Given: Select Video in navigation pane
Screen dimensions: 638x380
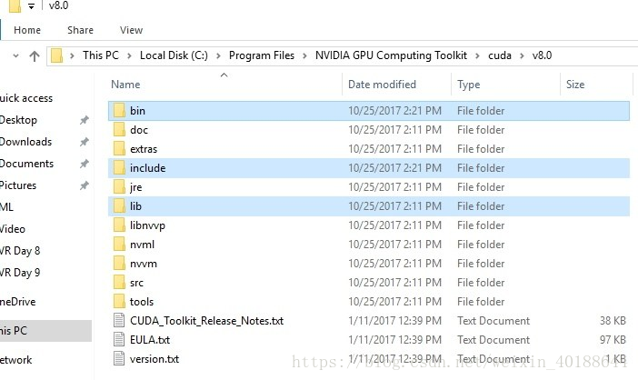Looking at the screenshot, I should tap(13, 229).
